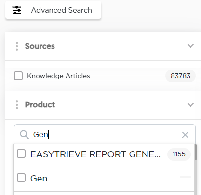201x195 pixels.
Task: Click the Knowledge Articles label
Action: tap(58, 76)
